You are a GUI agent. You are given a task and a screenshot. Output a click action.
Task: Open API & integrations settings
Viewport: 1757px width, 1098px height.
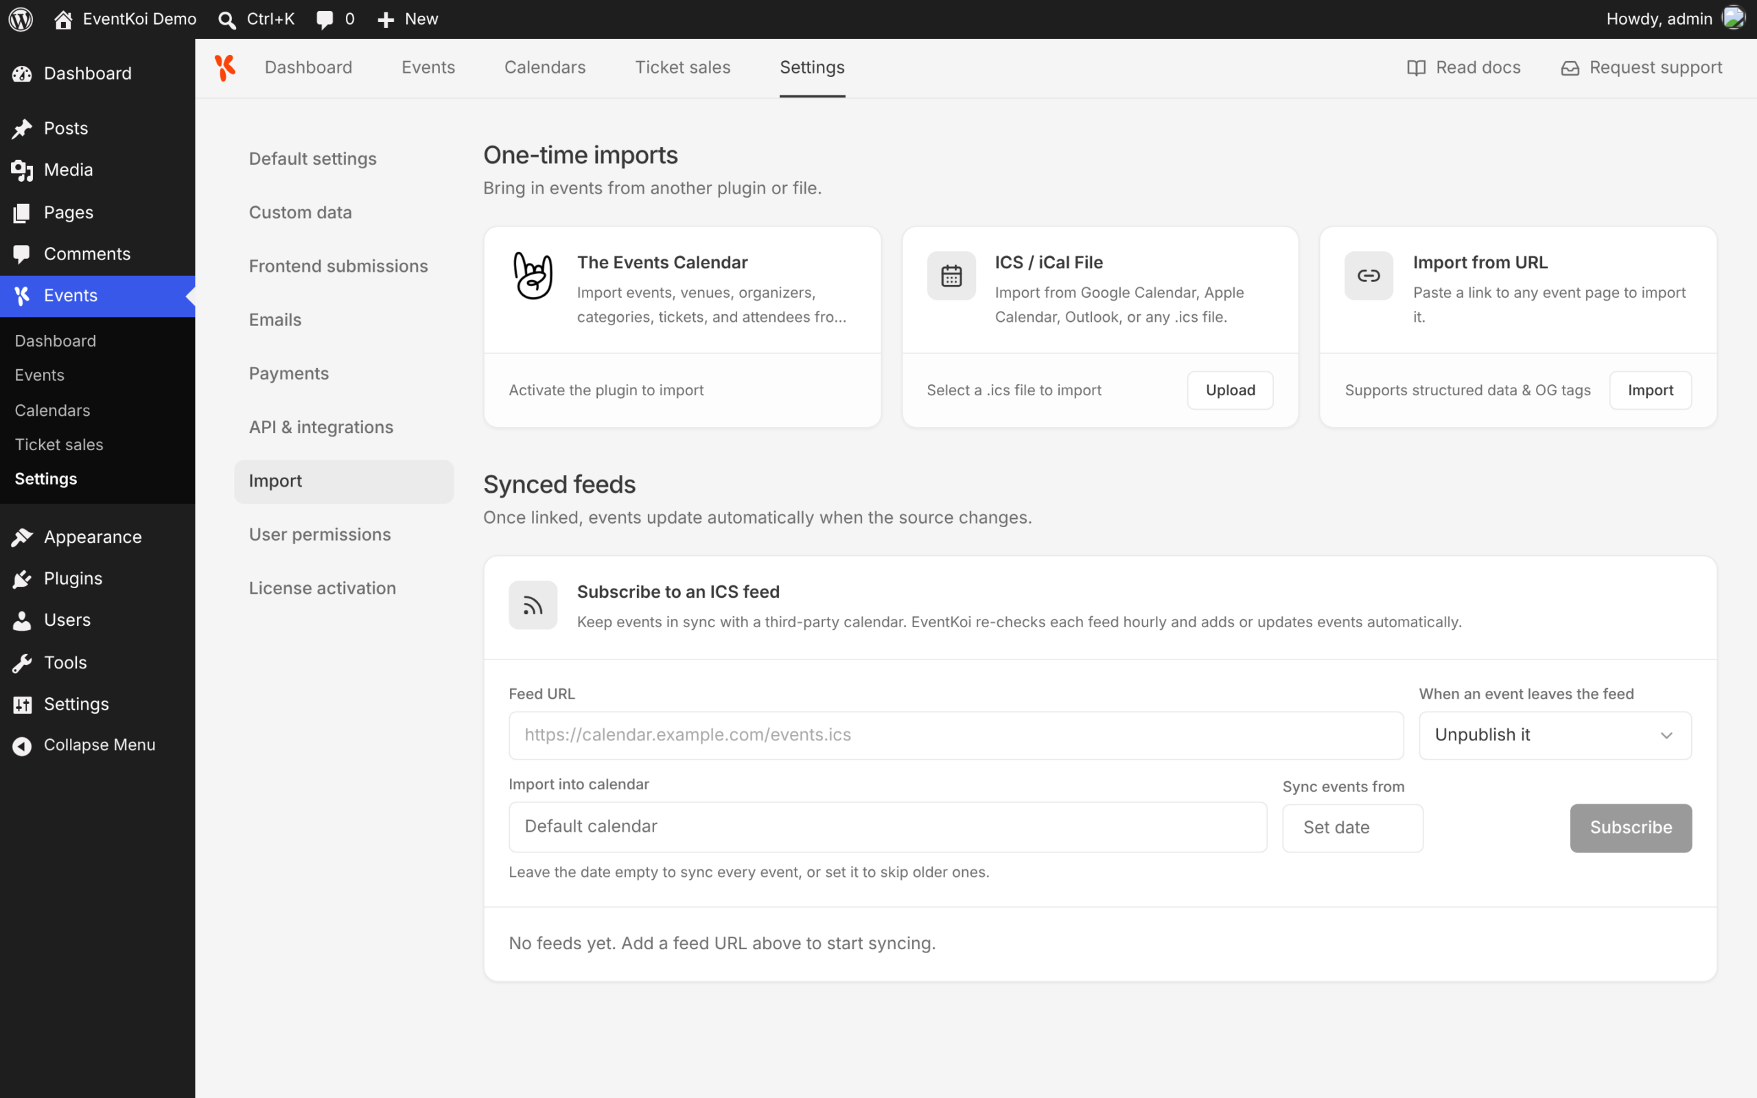point(343,427)
